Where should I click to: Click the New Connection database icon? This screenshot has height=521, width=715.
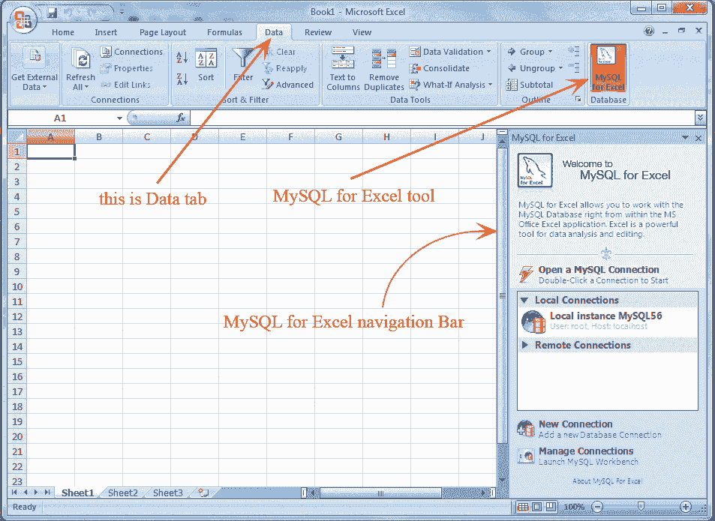click(x=525, y=428)
